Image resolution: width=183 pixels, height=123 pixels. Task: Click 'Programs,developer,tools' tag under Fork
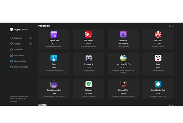click(54, 70)
